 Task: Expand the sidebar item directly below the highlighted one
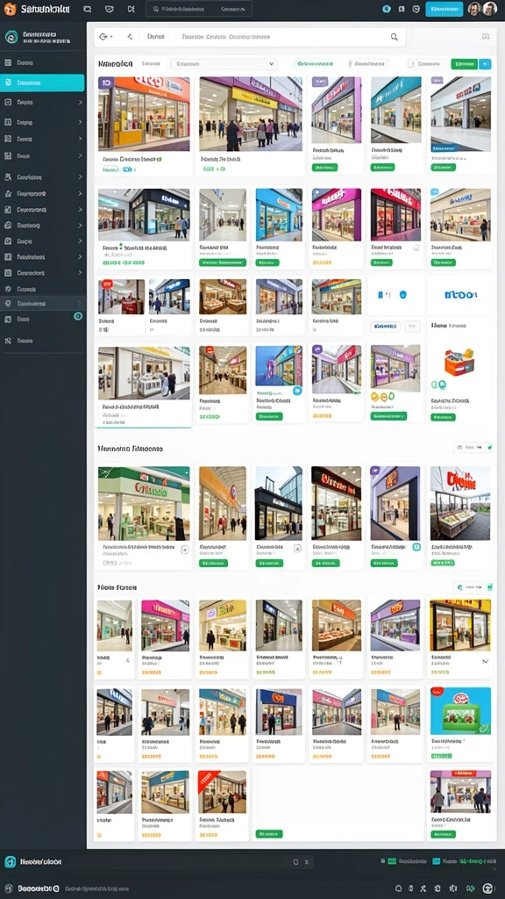point(42,102)
